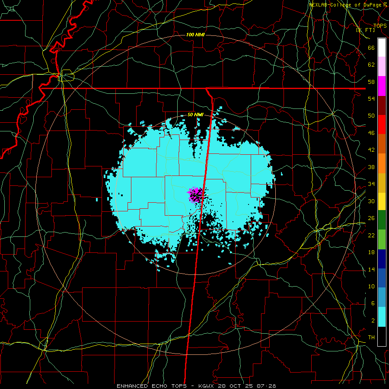Screen dimensions: 389x389
Task: Click the legend value "6"
Action: click(373, 303)
